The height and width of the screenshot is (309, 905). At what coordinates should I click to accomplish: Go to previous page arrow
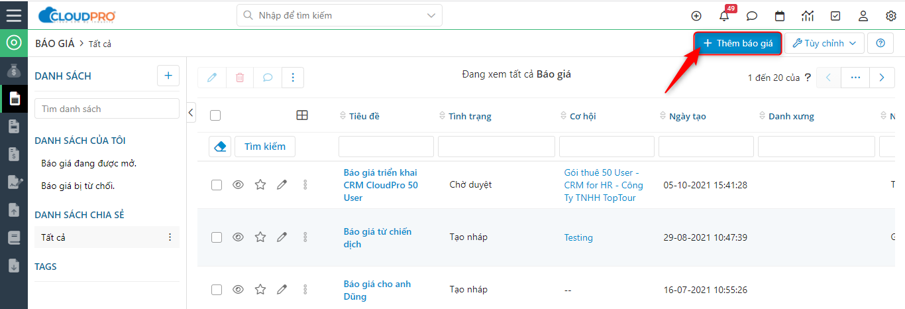click(x=829, y=78)
